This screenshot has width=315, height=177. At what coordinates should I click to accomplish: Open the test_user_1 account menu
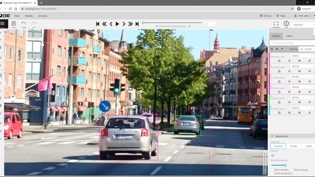304,16
